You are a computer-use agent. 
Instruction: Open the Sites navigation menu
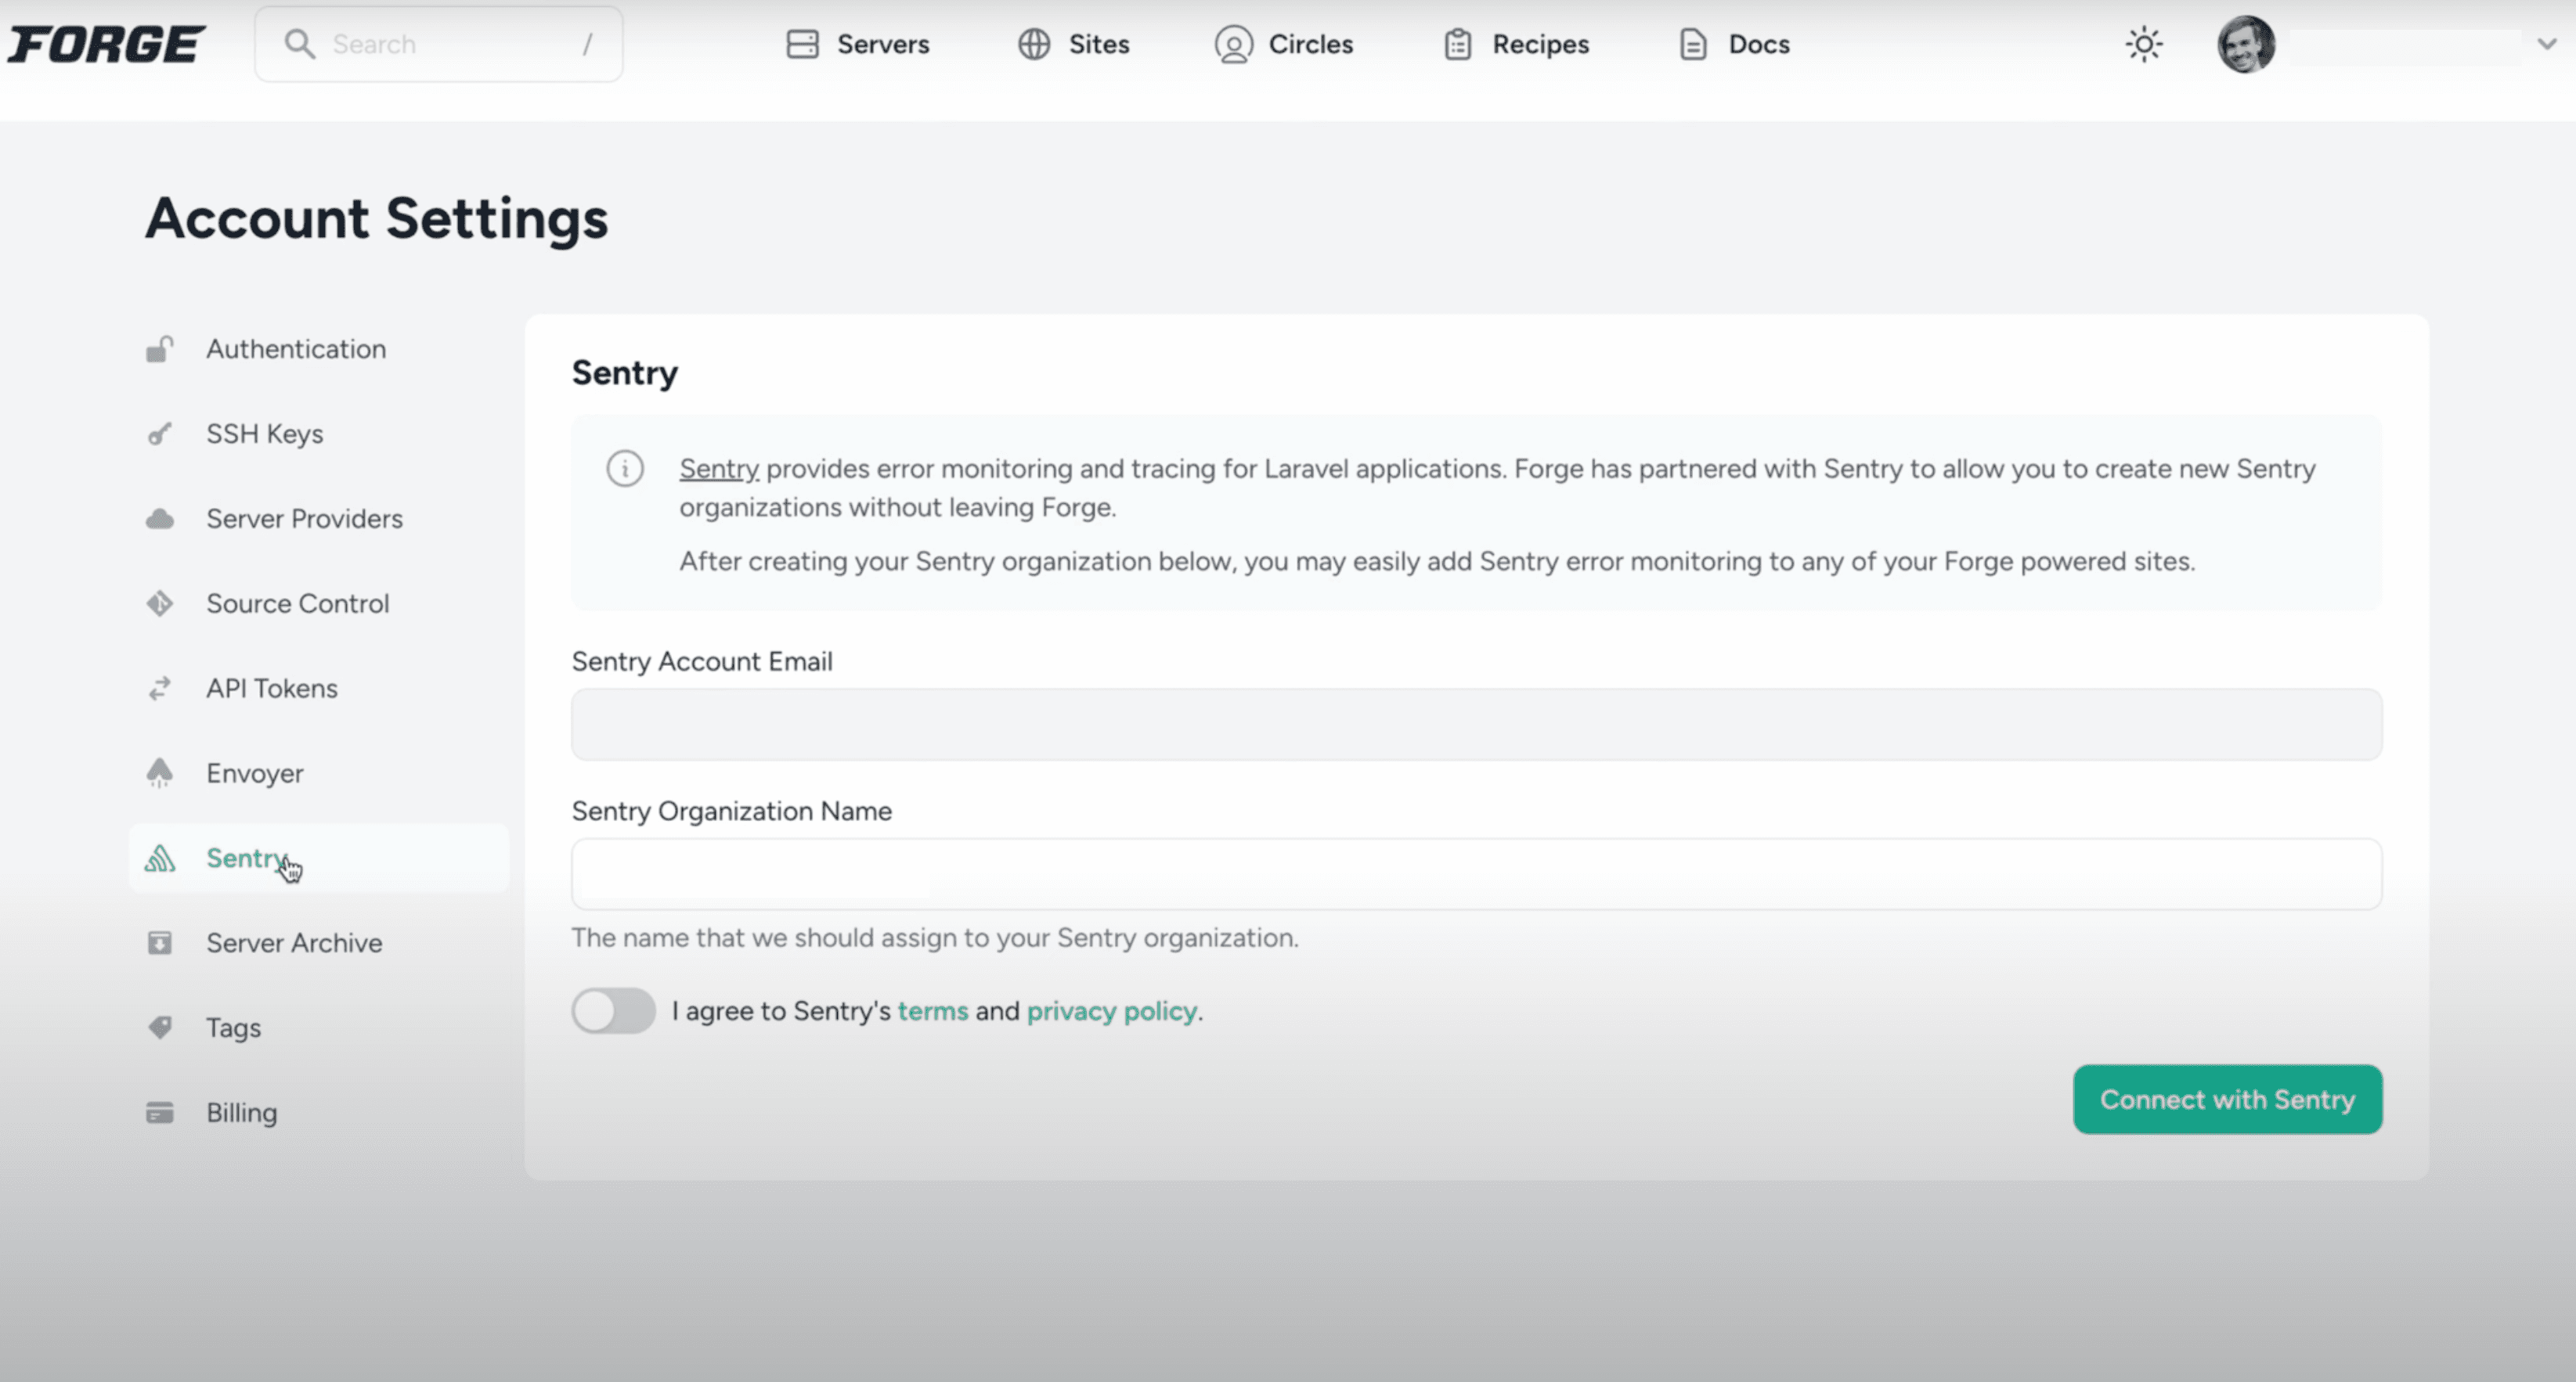pos(1075,45)
